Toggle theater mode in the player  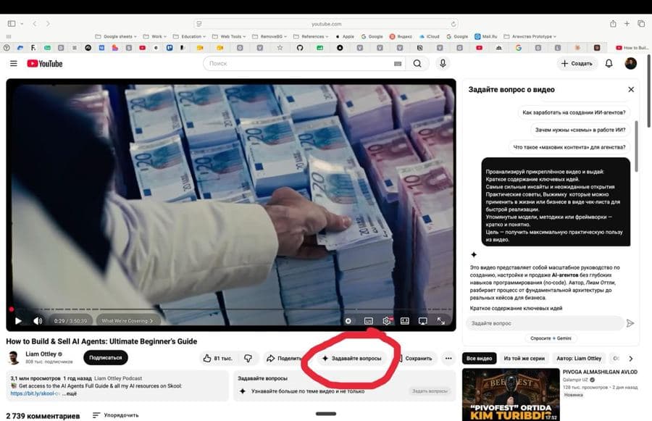point(404,321)
